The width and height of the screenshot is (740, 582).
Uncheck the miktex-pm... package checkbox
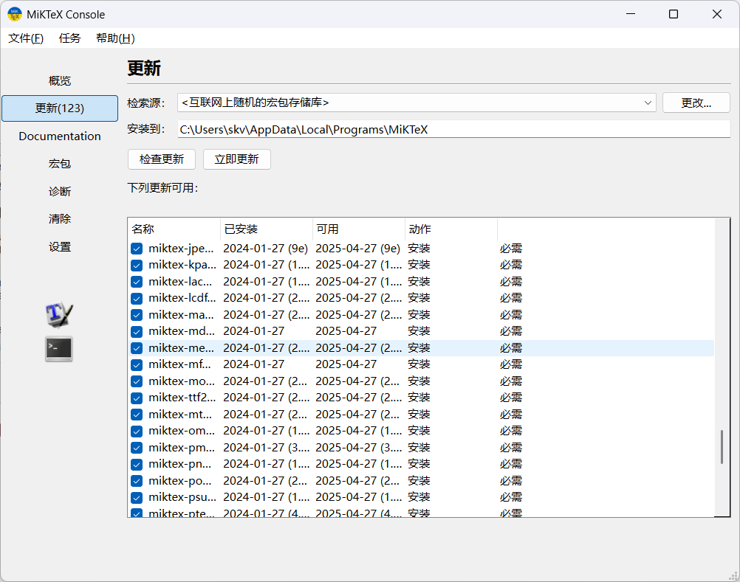[137, 448]
